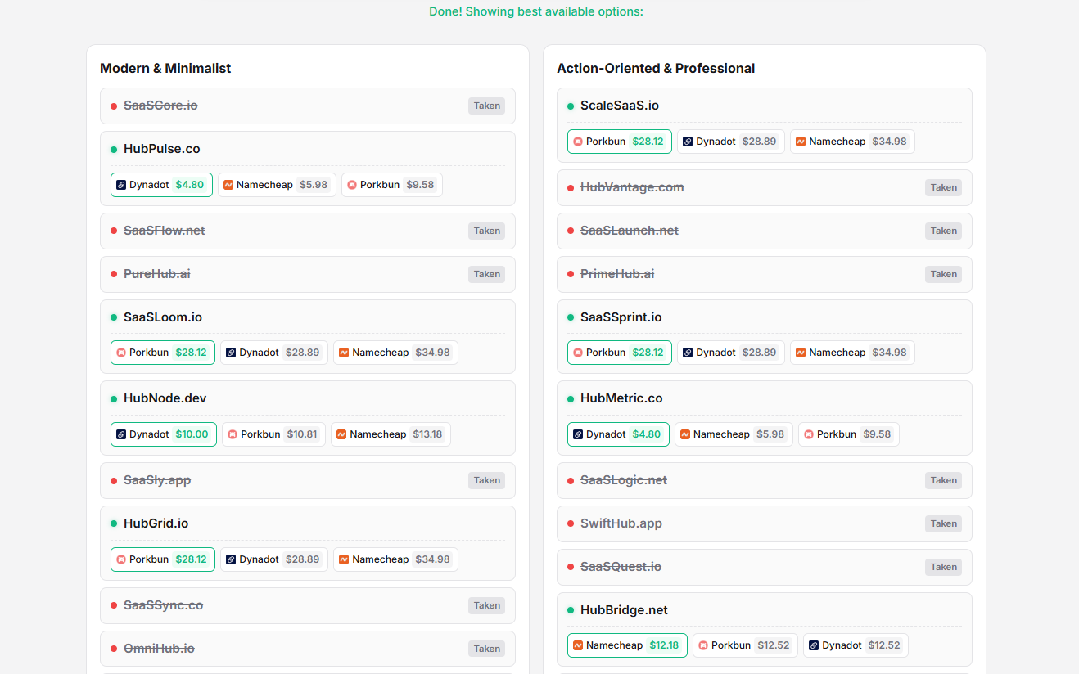Pick Dynadot $28.89 for HubGrid.io
The width and height of the screenshot is (1079, 674).
coord(274,559)
